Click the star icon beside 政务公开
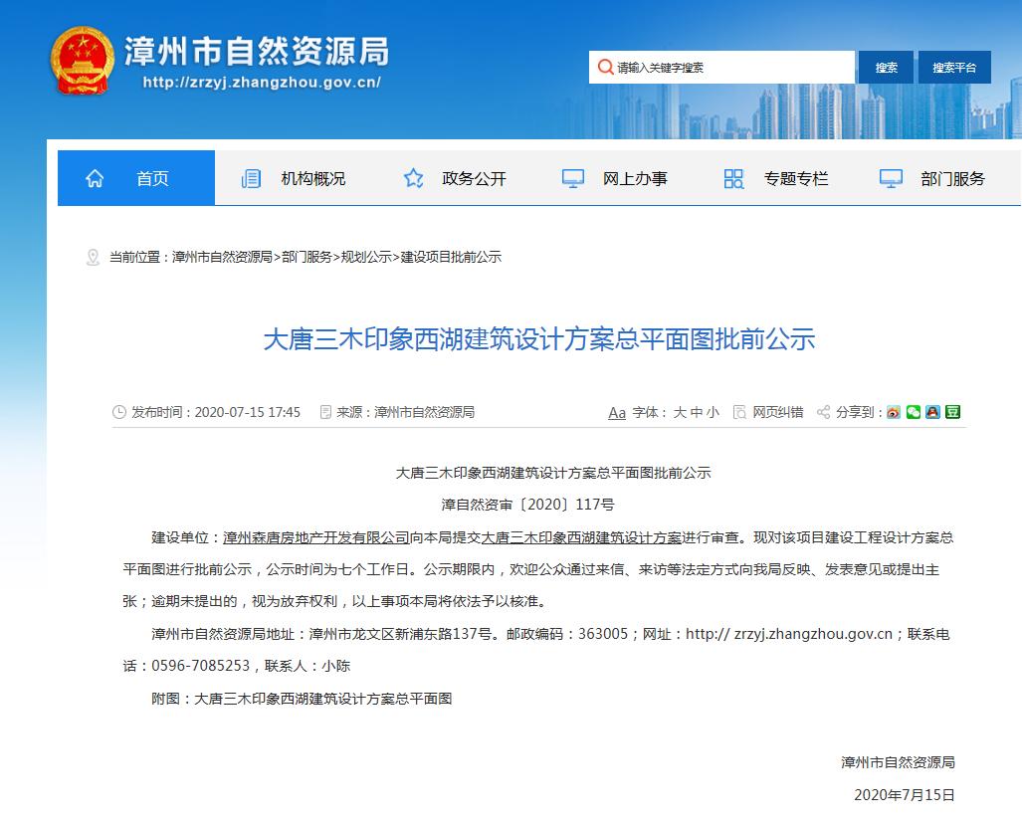Viewport: 1022px width, 827px height. coord(412,177)
